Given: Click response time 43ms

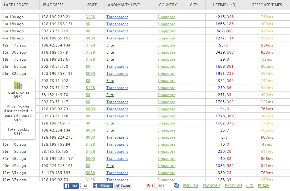Looking at the screenshot, I should (267, 144).
